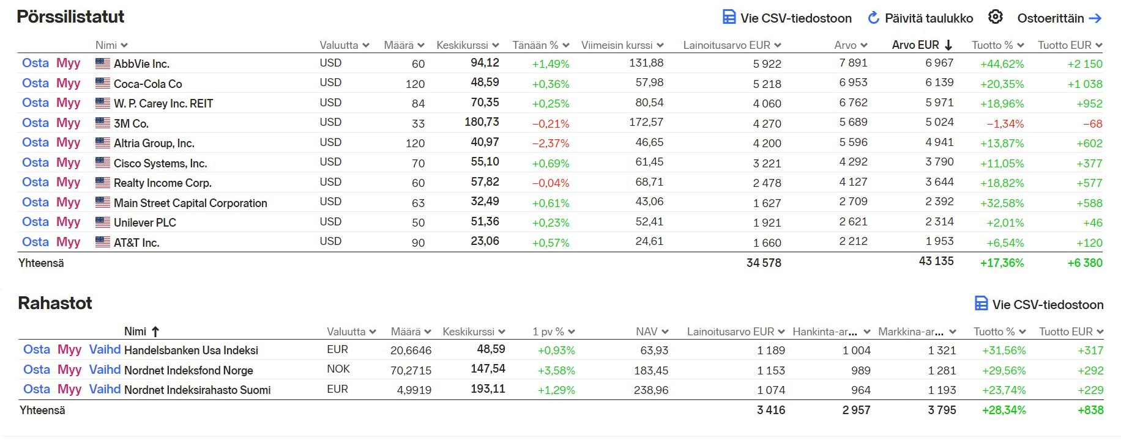
Task: Open W. P. Carey Inc. REIT name
Action: 163,103
